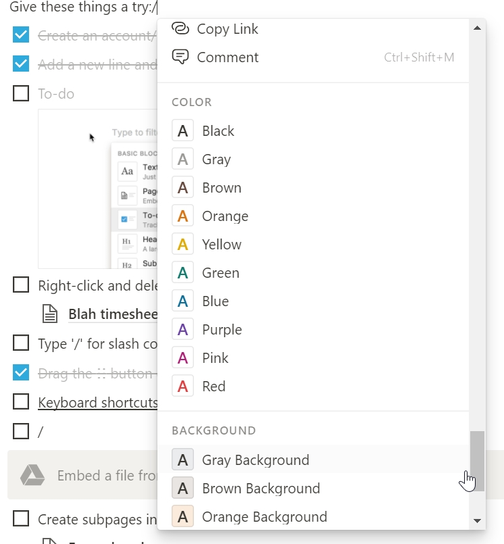The width and height of the screenshot is (504, 544).
Task: Click the Google Drive embed icon
Action: point(32,475)
